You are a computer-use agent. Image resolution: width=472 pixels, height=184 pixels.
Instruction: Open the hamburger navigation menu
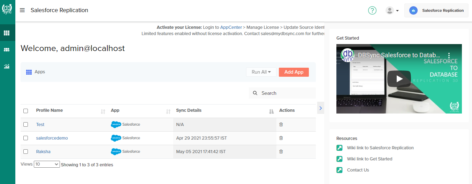tap(22, 10)
